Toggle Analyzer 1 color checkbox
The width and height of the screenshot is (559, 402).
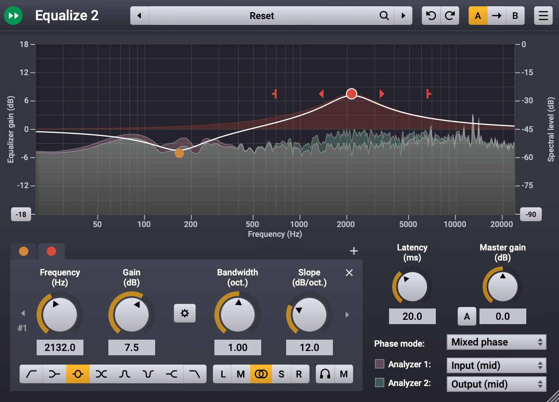380,364
